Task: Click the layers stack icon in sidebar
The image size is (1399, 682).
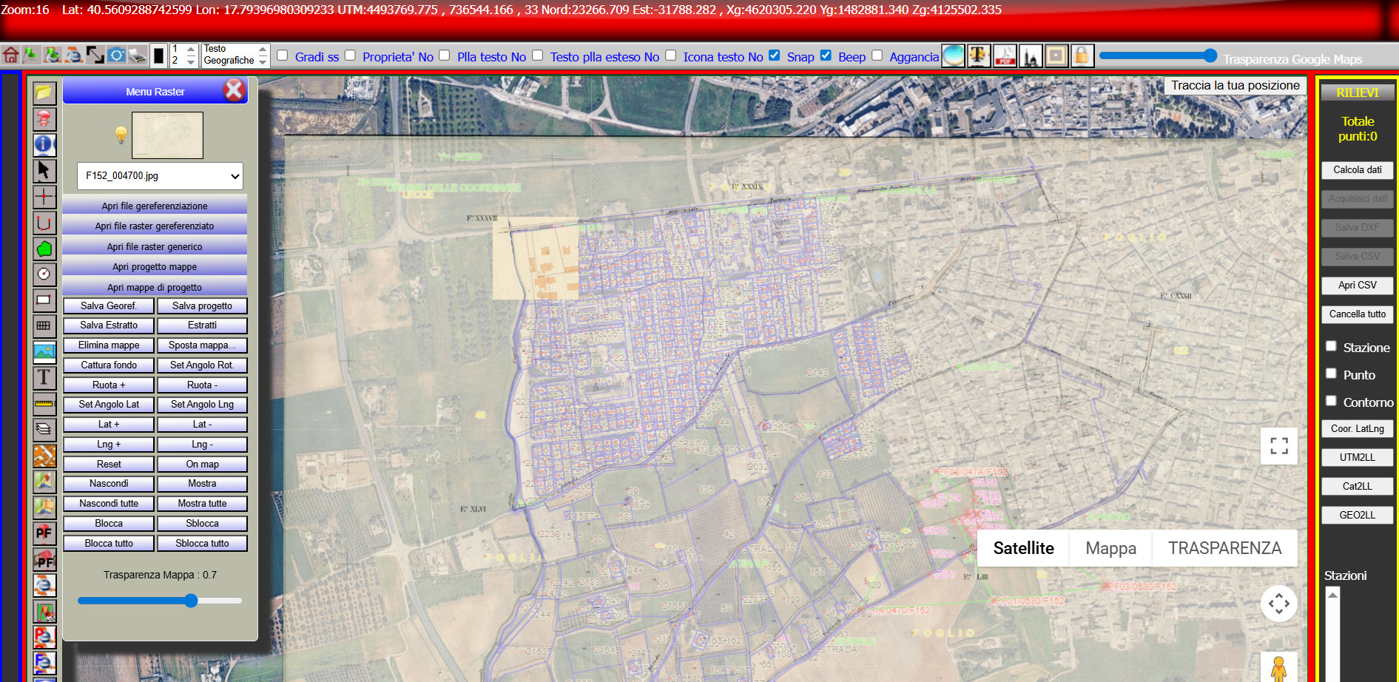Action: point(44,429)
